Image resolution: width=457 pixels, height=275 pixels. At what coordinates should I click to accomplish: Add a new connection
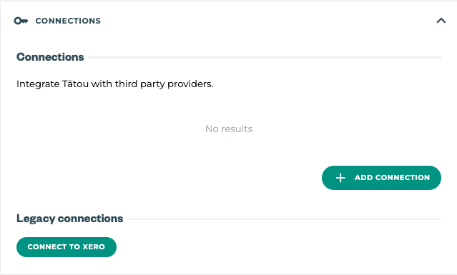pyautogui.click(x=381, y=178)
